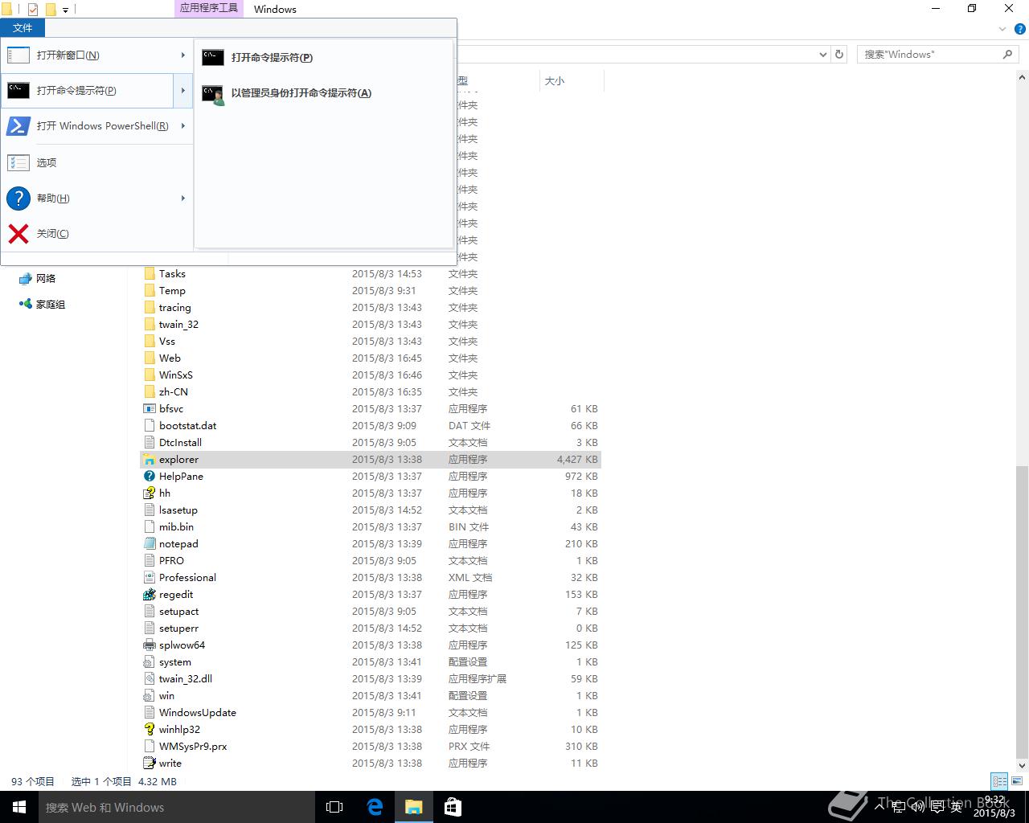Expand the Windows PowerShell submenu arrow
Image resolution: width=1029 pixels, height=823 pixels.
(x=183, y=126)
